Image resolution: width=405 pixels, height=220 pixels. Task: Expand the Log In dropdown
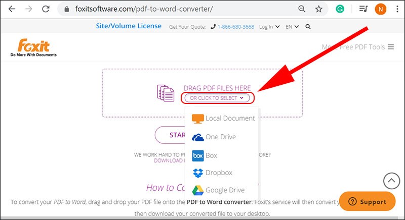269,27
